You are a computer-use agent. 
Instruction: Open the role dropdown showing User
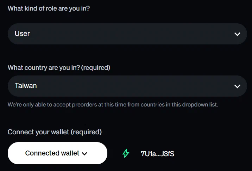tap(127, 34)
